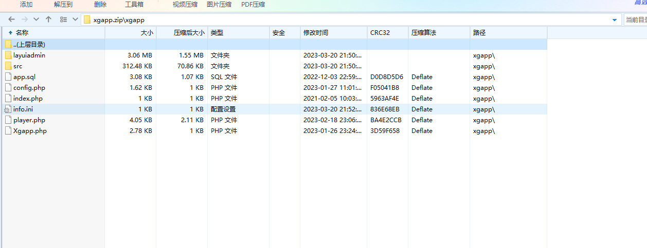Click the 解压到 extract button
Image resolution: width=647 pixels, height=248 pixels.
(x=63, y=5)
